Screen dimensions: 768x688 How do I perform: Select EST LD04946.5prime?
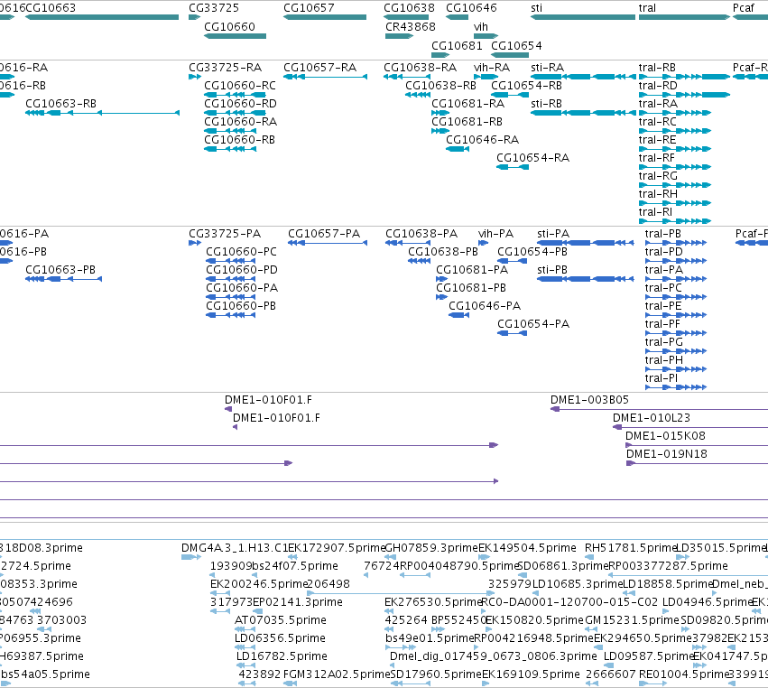tap(666, 611)
